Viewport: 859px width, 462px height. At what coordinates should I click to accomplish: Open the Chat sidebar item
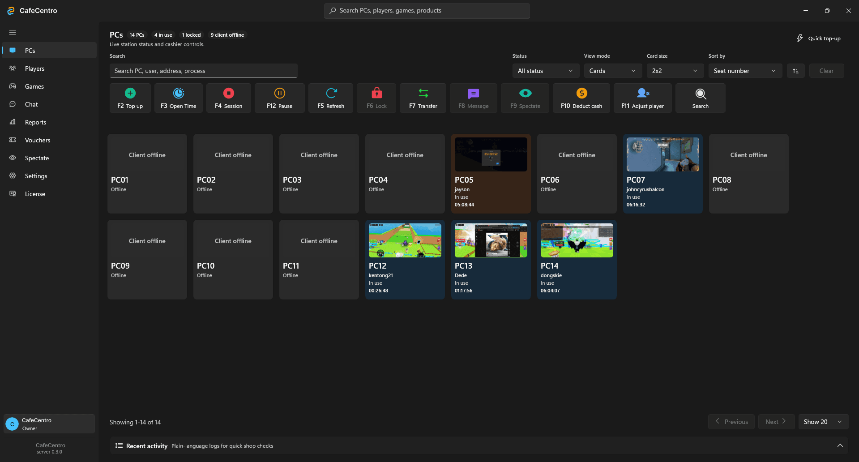point(49,104)
